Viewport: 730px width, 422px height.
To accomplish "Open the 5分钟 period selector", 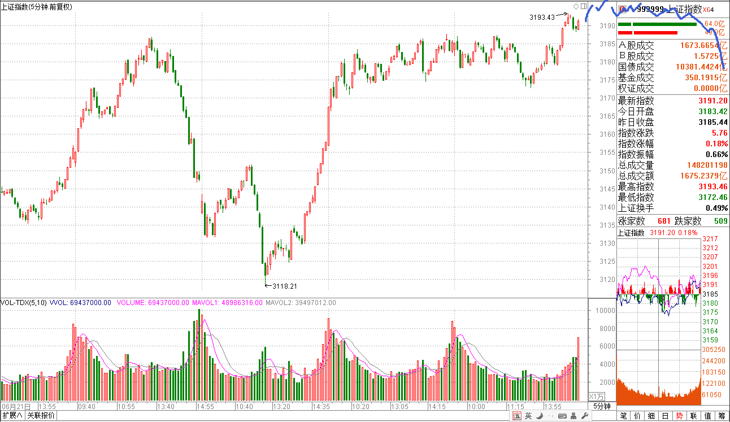I will click(602, 406).
